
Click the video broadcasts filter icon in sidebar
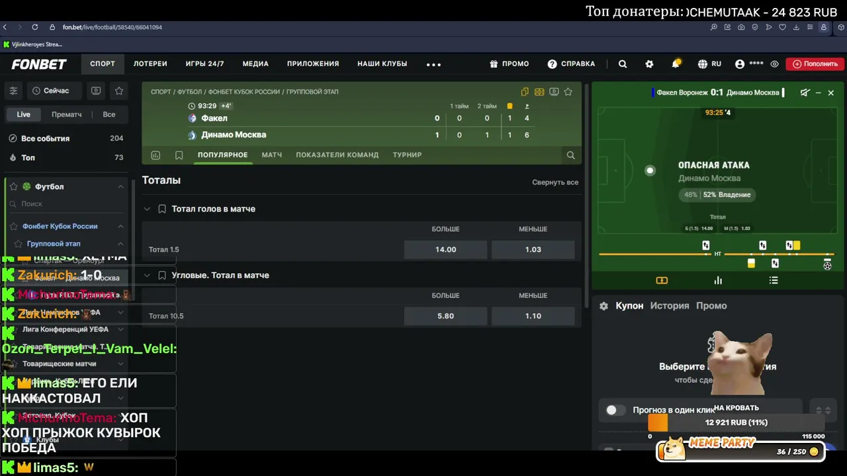[x=96, y=91]
